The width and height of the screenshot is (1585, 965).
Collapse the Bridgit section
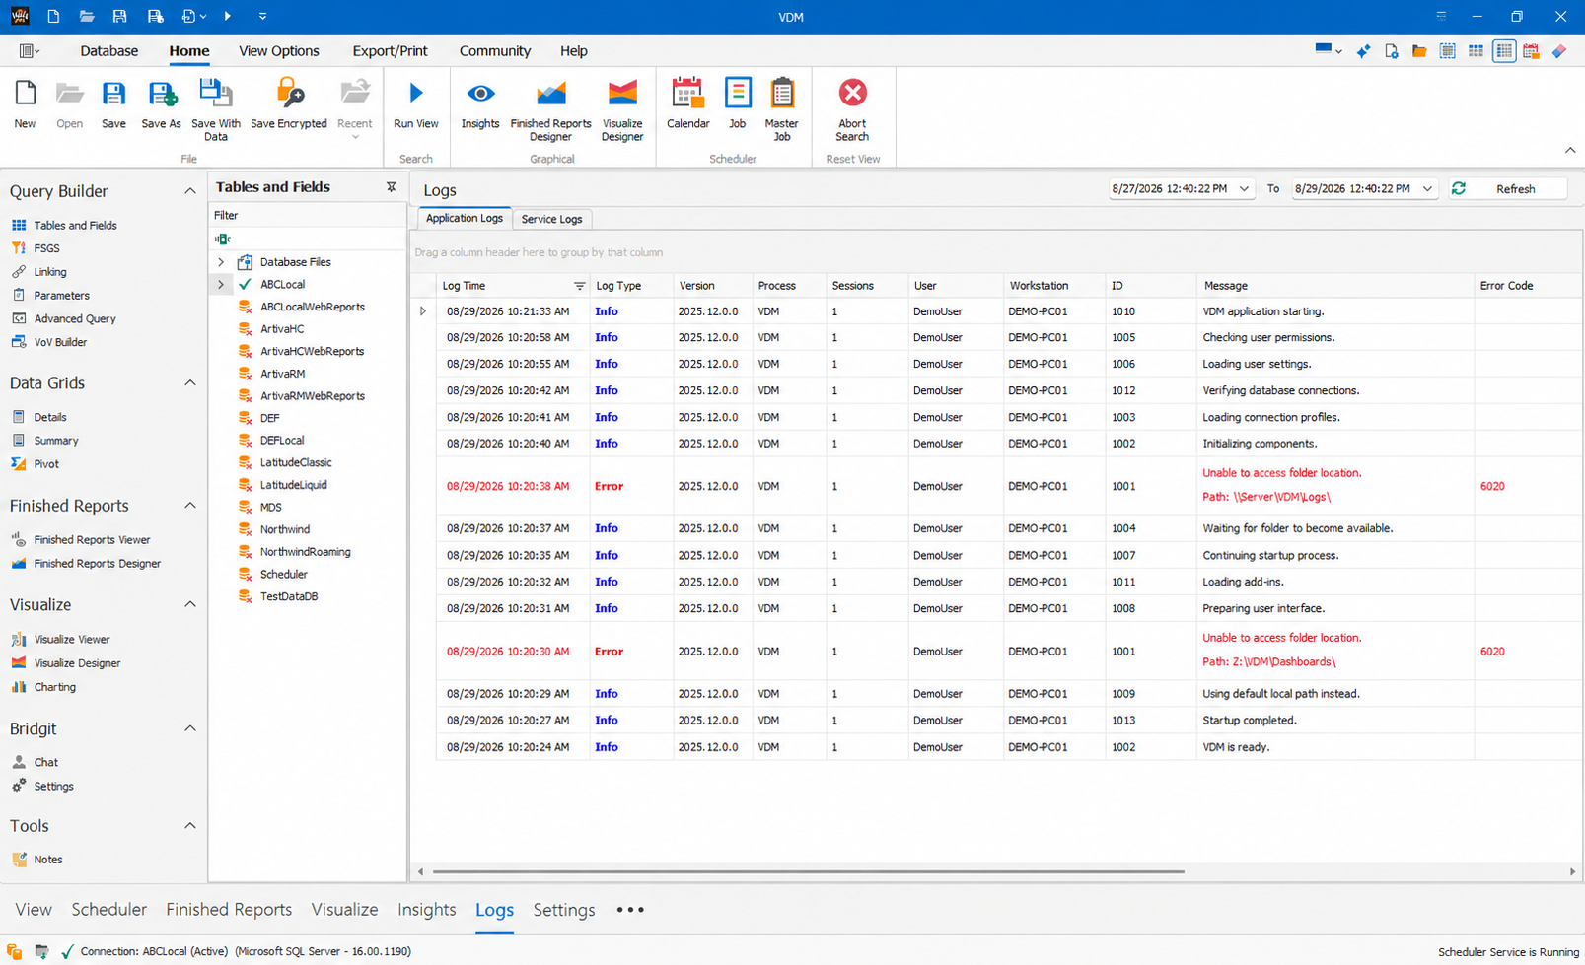click(190, 728)
